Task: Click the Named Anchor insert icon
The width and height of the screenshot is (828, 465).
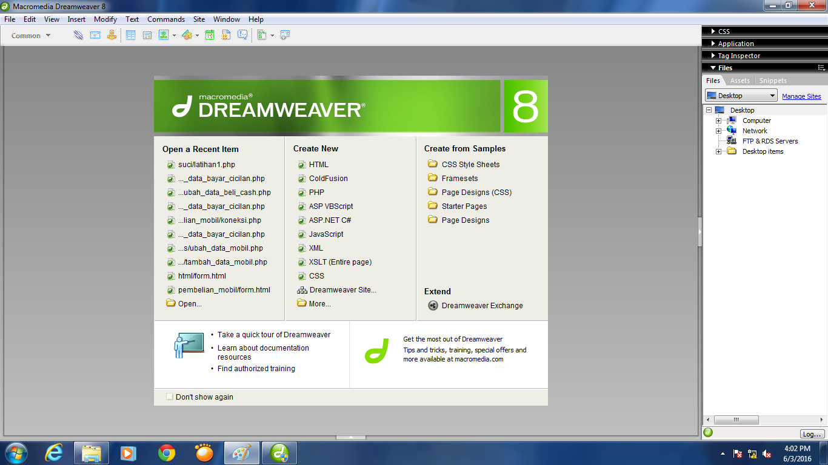Action: point(112,35)
